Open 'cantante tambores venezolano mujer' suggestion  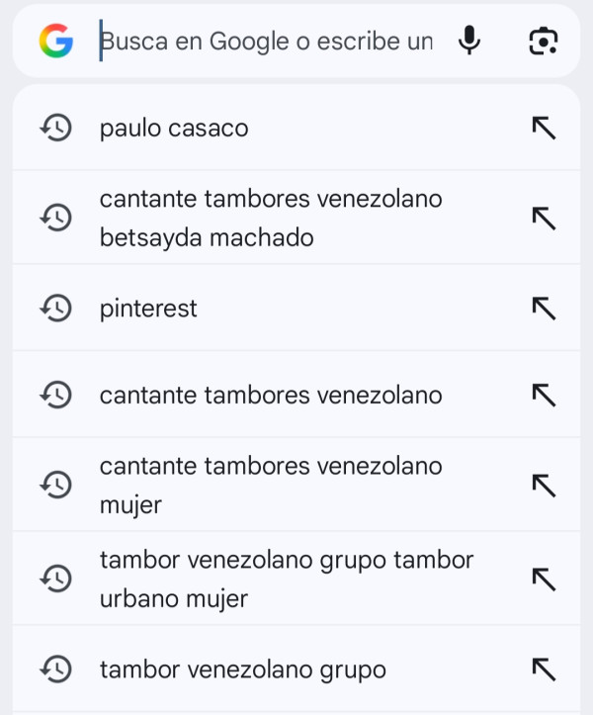tap(271, 485)
